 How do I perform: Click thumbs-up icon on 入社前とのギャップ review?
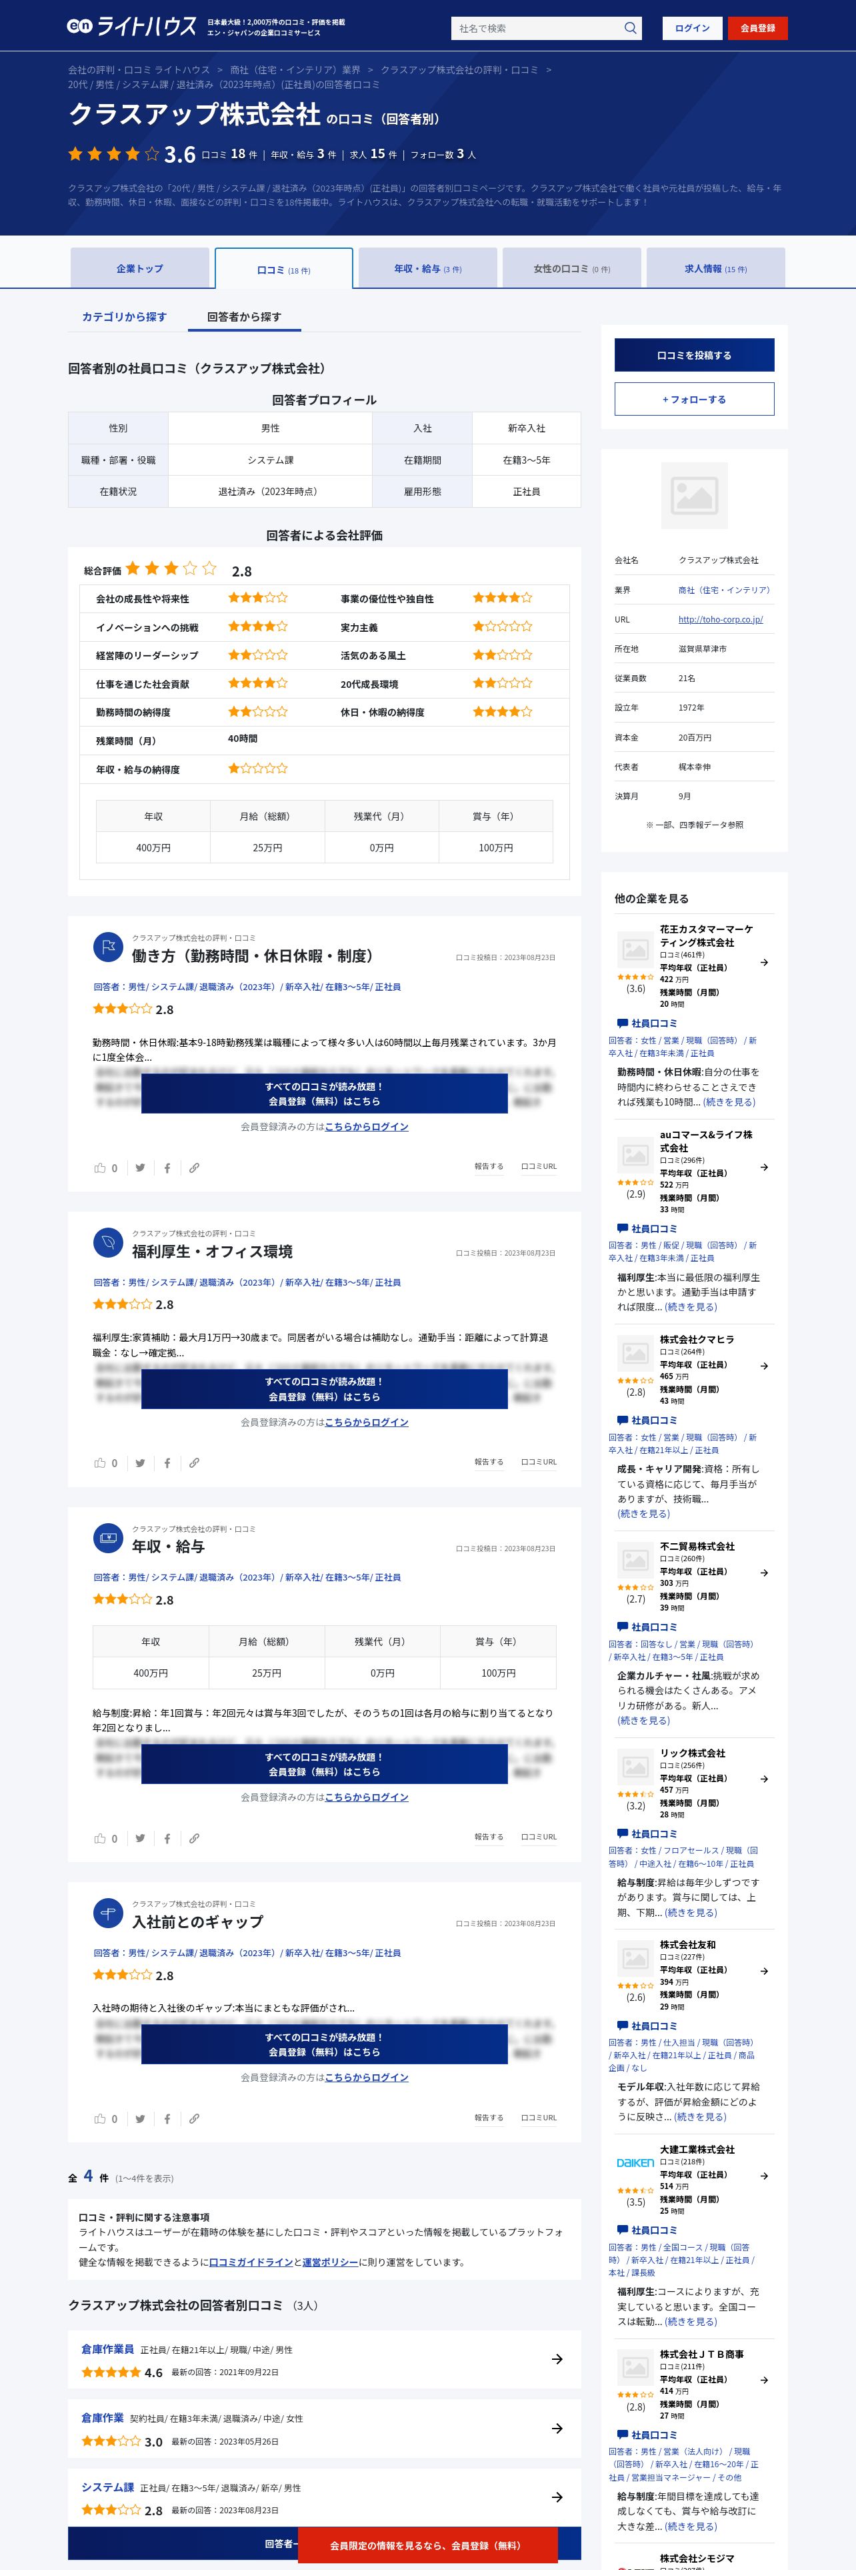[x=99, y=2118]
